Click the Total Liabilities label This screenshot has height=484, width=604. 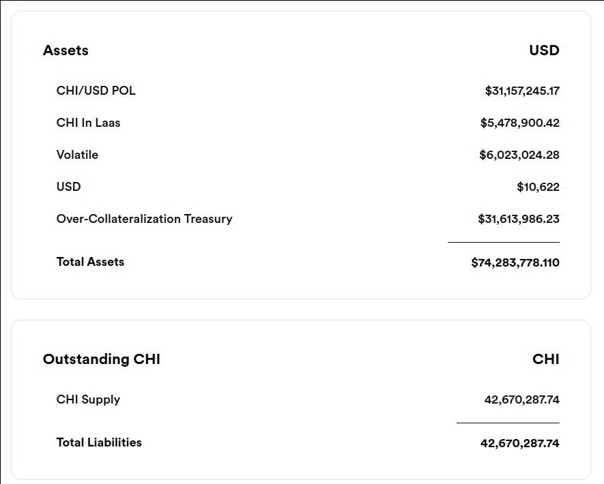(99, 442)
